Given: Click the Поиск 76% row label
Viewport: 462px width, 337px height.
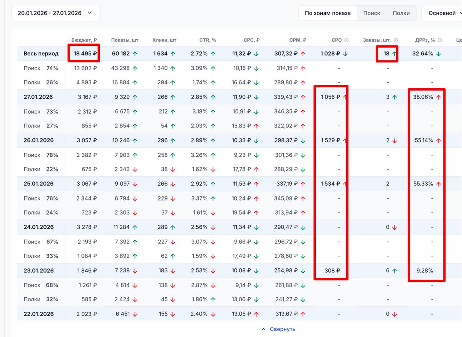Looking at the screenshot, I should coord(41,198).
